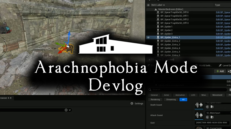Select BP_Spider_Extra_6 in the outliner
The image size is (231, 129).
170,55
